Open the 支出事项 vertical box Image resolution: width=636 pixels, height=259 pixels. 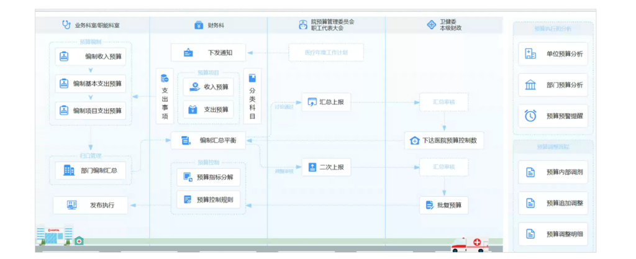(x=165, y=94)
